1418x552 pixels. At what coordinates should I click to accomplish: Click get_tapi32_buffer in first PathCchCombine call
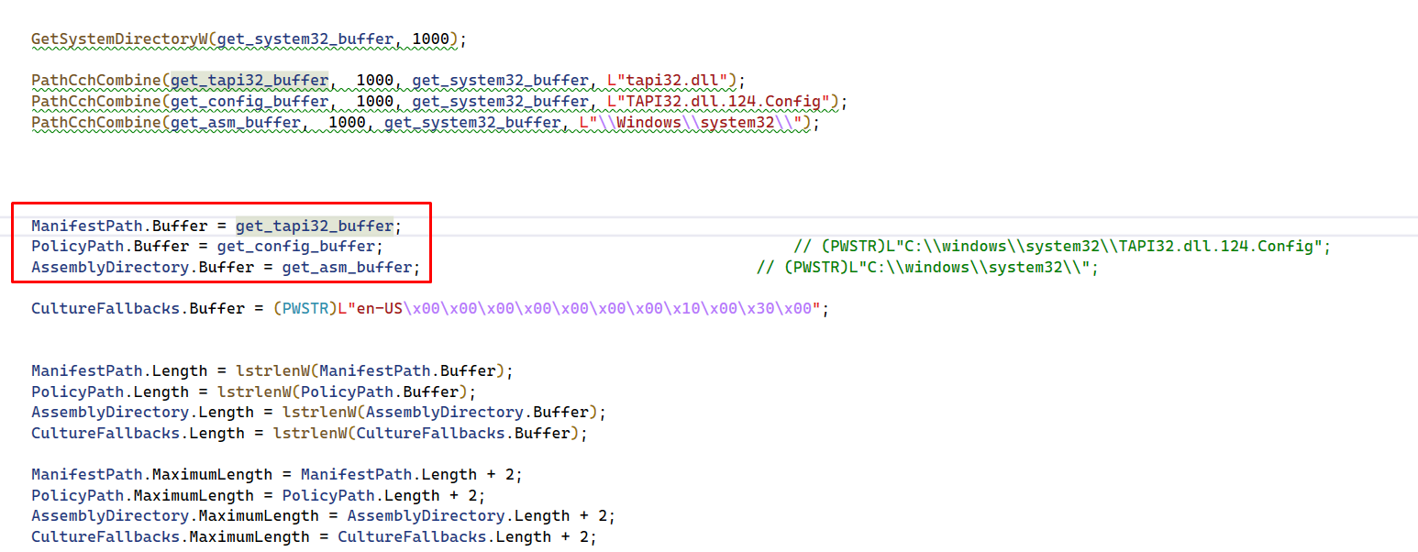click(x=249, y=80)
